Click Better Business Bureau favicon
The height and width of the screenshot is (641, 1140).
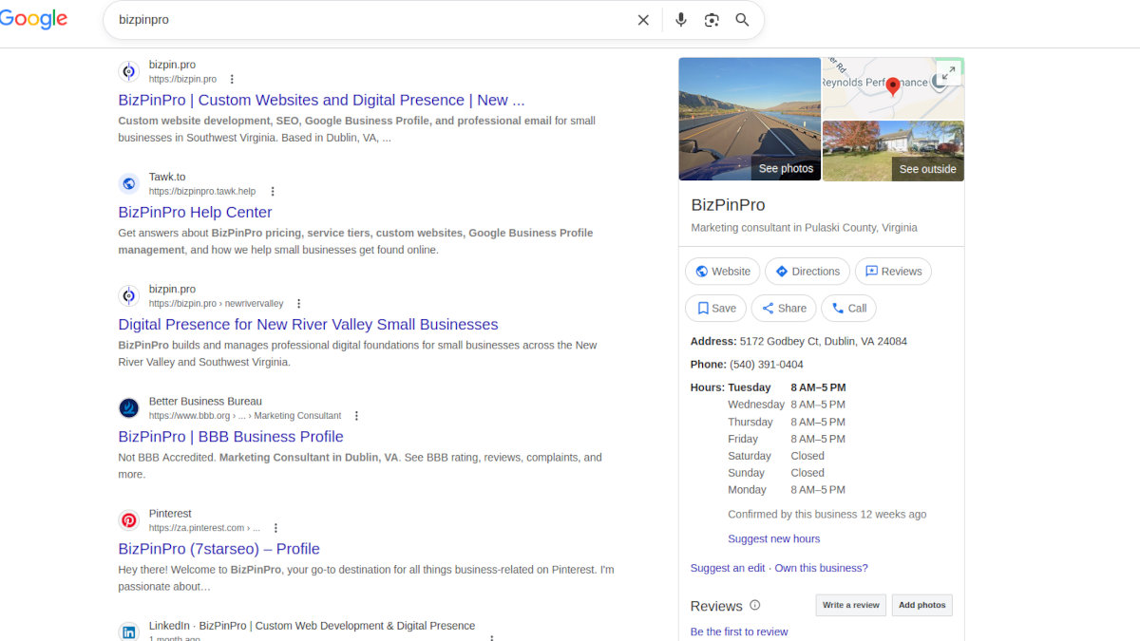tap(129, 407)
